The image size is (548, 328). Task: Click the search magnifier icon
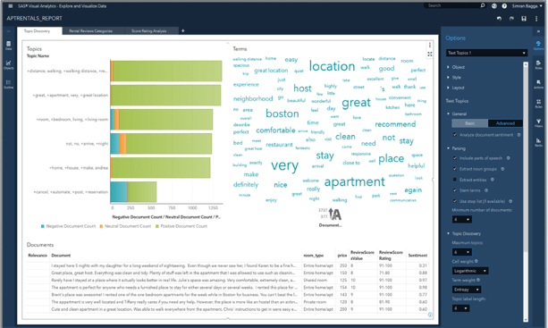point(483,5)
